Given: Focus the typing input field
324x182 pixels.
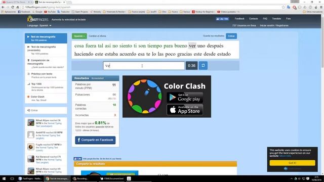Looking at the screenshot, I should point(144,66).
